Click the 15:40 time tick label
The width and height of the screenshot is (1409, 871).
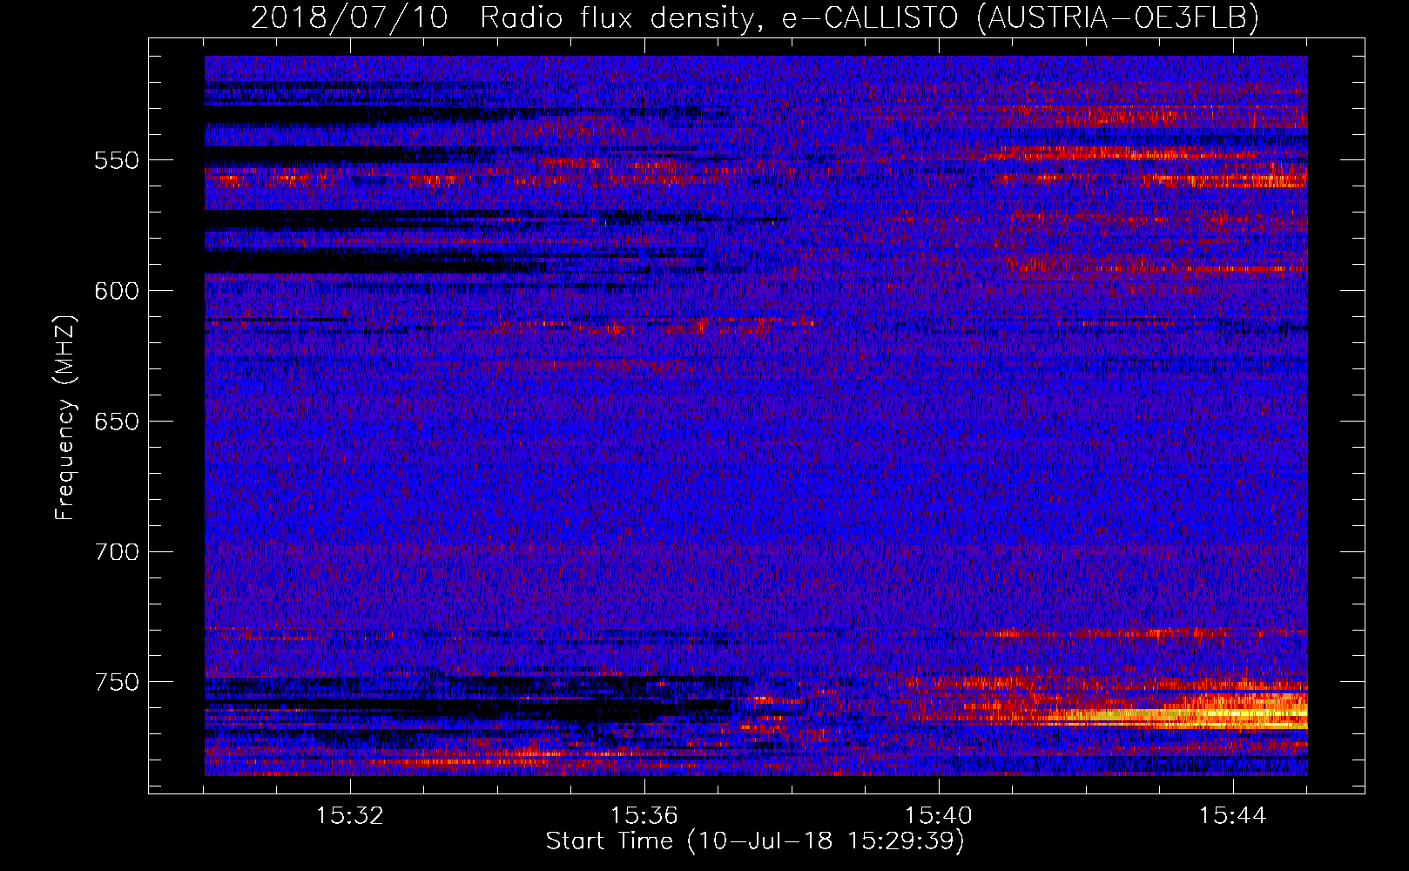(939, 816)
